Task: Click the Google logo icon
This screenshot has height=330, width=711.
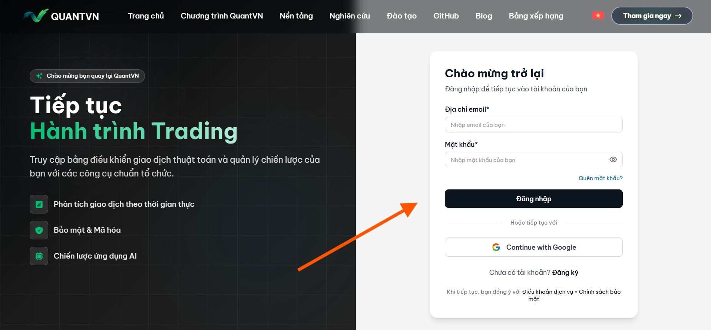Action: pyautogui.click(x=496, y=247)
